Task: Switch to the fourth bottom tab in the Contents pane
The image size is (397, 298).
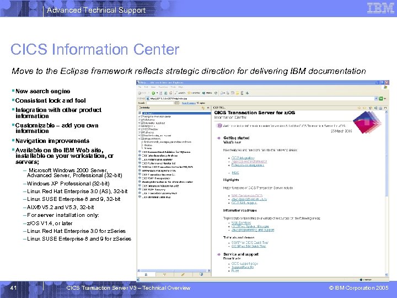Action: (x=202, y=274)
